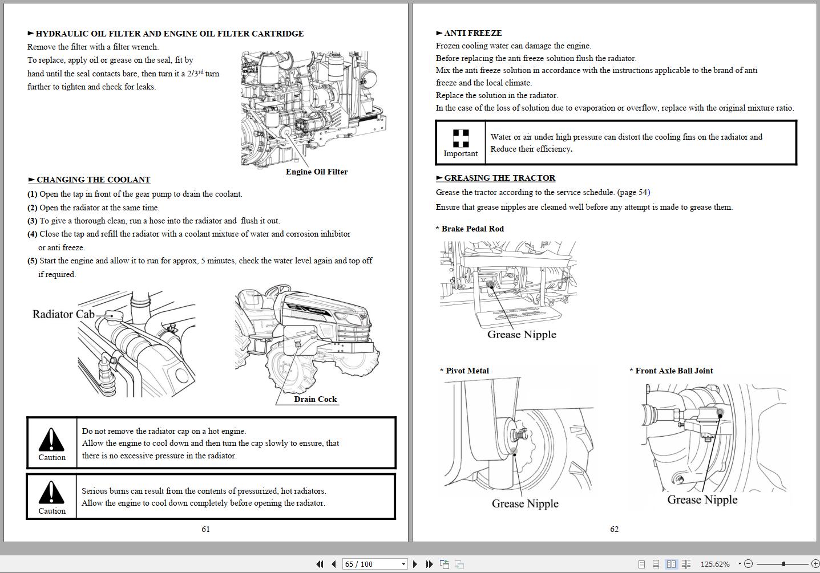Click the zoom out minus button
Image resolution: width=820 pixels, height=573 pixels.
point(749,564)
